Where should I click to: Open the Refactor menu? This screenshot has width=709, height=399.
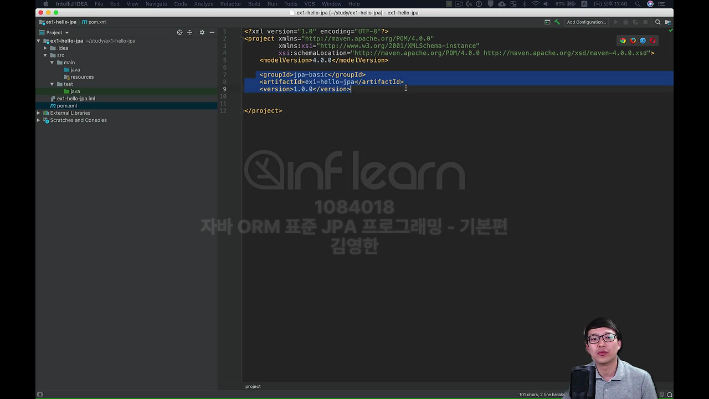(230, 4)
